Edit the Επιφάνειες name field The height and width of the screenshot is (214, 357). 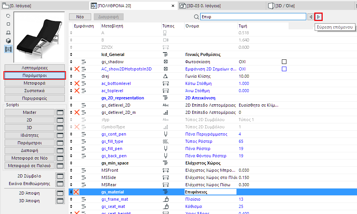[x=211, y=192]
